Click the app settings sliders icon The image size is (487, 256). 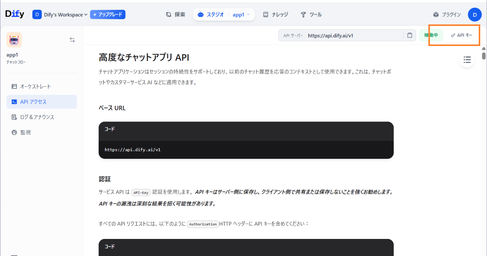[x=72, y=40]
